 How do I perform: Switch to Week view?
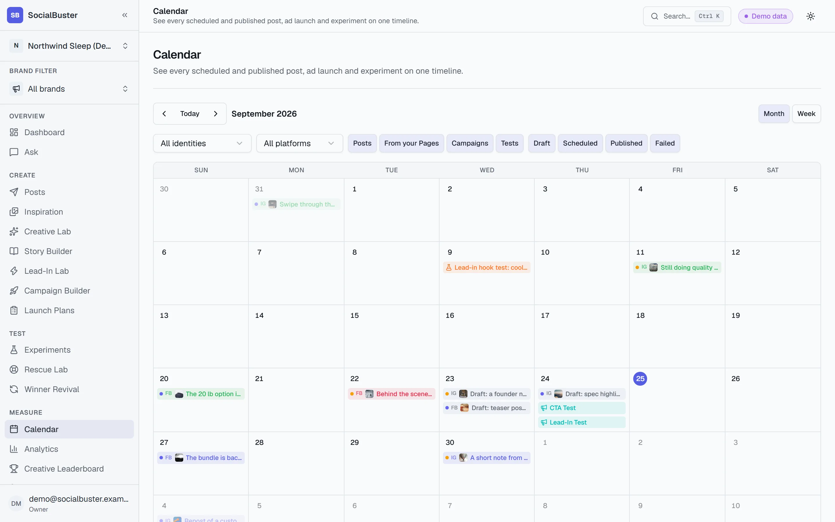(806, 114)
